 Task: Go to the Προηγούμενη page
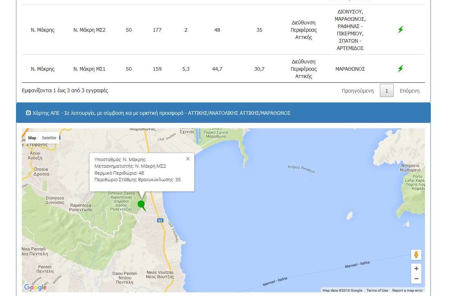[358, 91]
